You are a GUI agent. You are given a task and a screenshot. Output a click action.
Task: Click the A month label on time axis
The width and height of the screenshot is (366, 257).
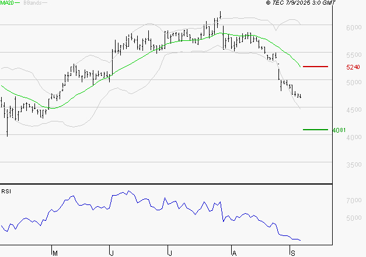tap(234, 253)
